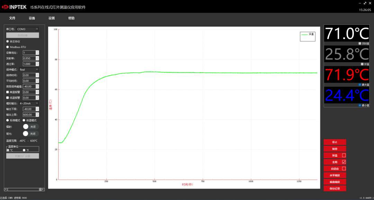Open the 串口号 COM3 dropdown
374x200 pixels.
tap(28, 29)
